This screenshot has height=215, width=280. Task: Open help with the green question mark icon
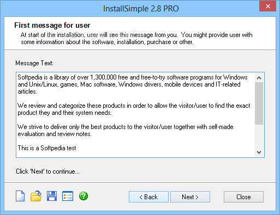coord(84,196)
